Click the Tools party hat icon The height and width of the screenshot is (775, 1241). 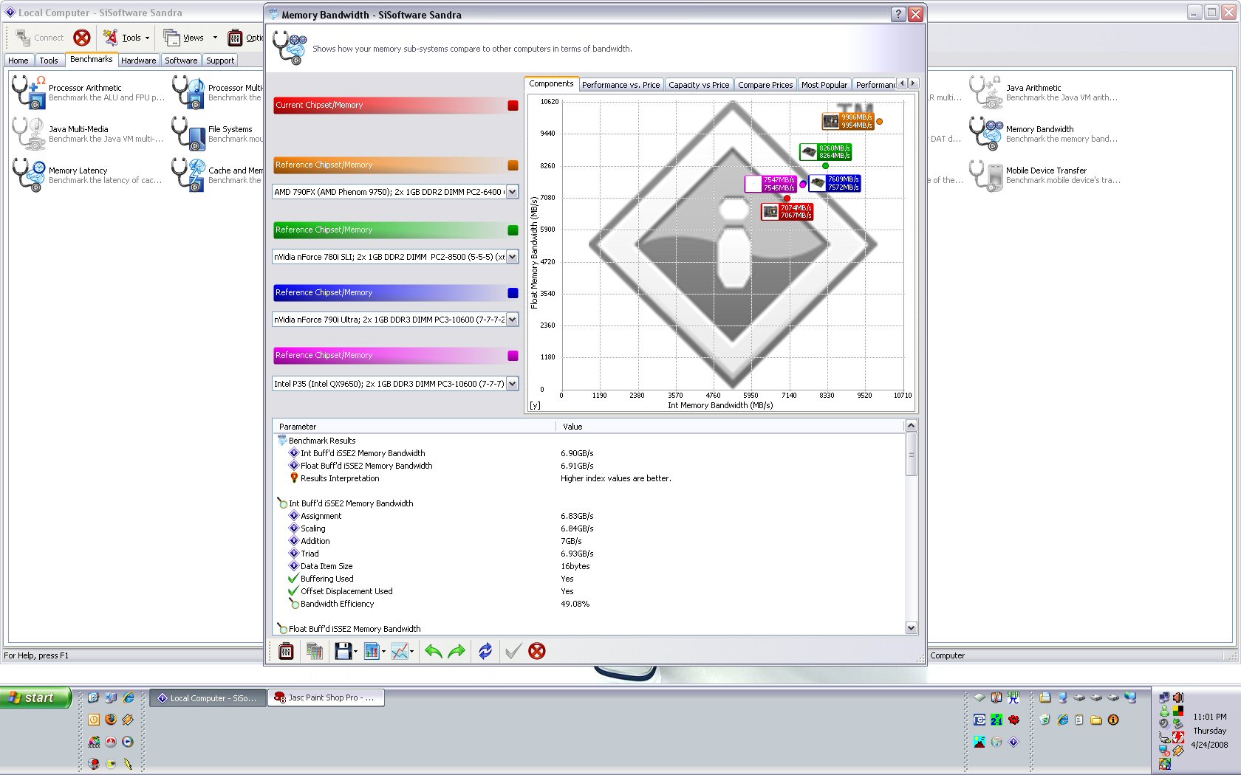click(x=110, y=38)
